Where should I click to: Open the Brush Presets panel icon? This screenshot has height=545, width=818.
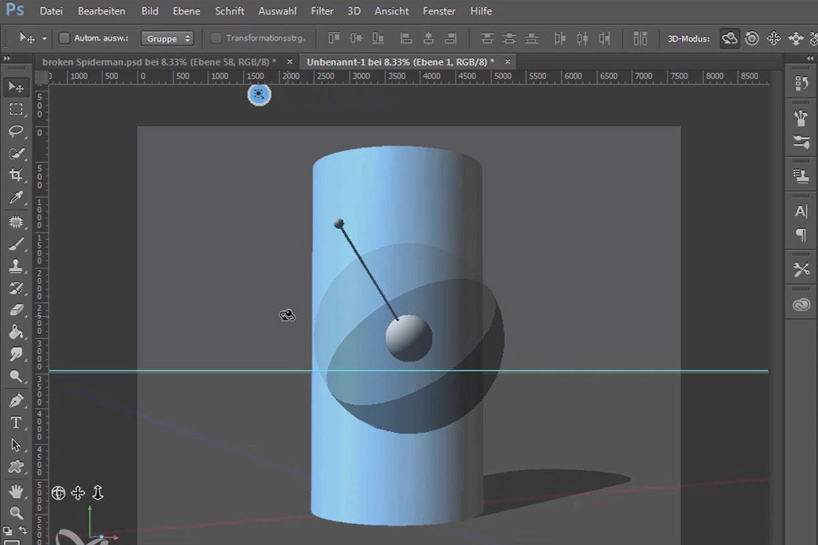pyautogui.click(x=801, y=119)
